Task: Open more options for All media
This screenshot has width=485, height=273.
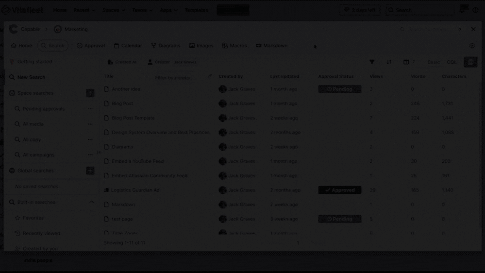Action: point(90,124)
